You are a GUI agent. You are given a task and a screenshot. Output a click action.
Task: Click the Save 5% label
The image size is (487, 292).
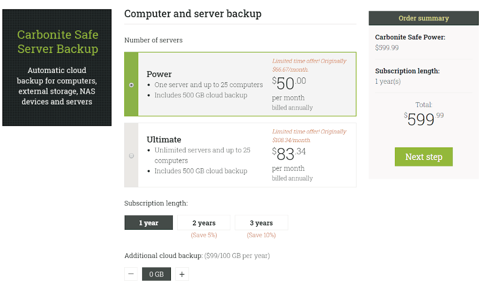[204, 235]
